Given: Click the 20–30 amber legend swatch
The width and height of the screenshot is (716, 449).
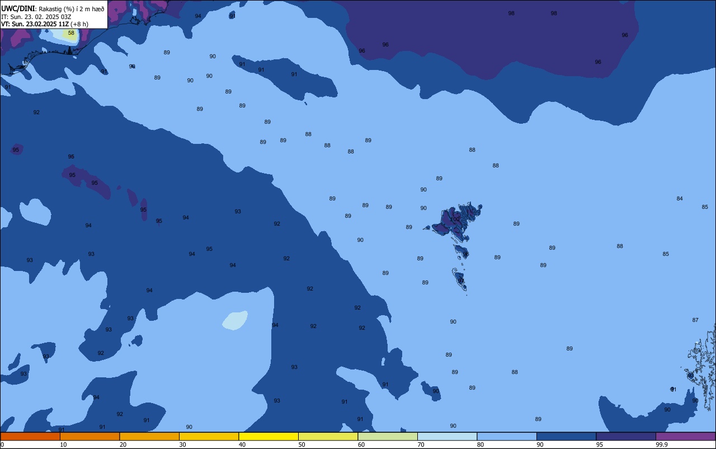Looking at the screenshot, I should [x=149, y=436].
